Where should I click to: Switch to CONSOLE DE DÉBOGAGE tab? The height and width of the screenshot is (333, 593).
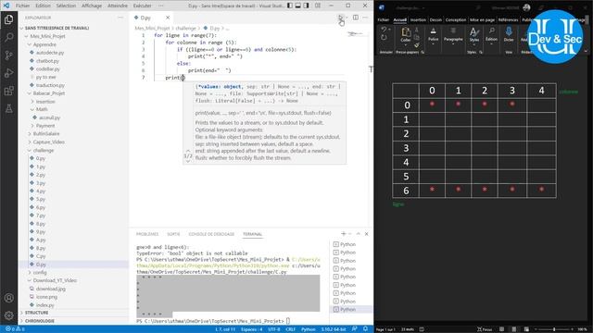[x=211, y=234]
